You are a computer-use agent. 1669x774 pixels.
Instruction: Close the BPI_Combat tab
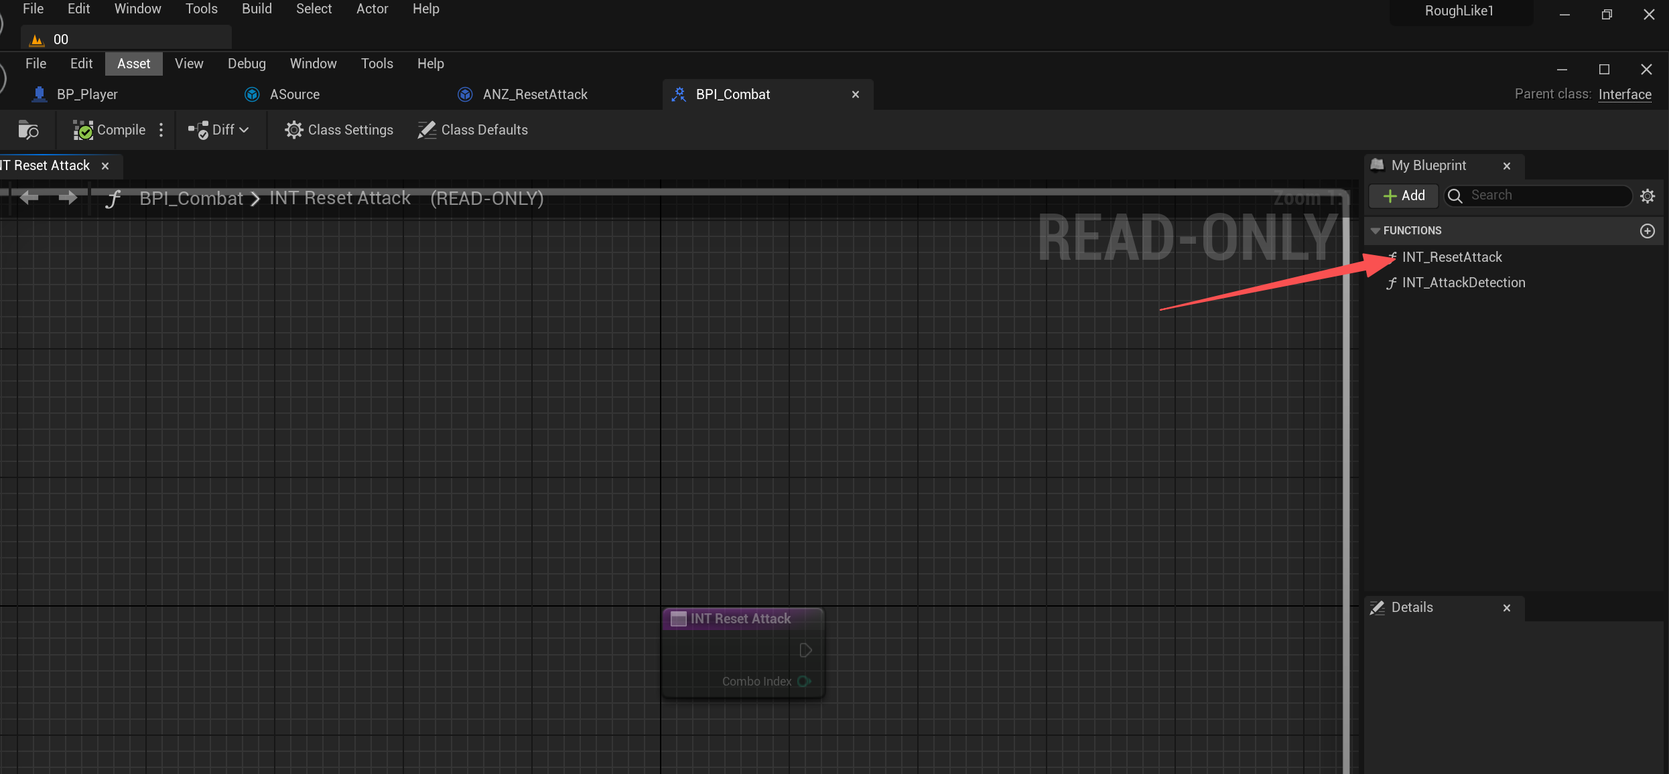click(856, 94)
